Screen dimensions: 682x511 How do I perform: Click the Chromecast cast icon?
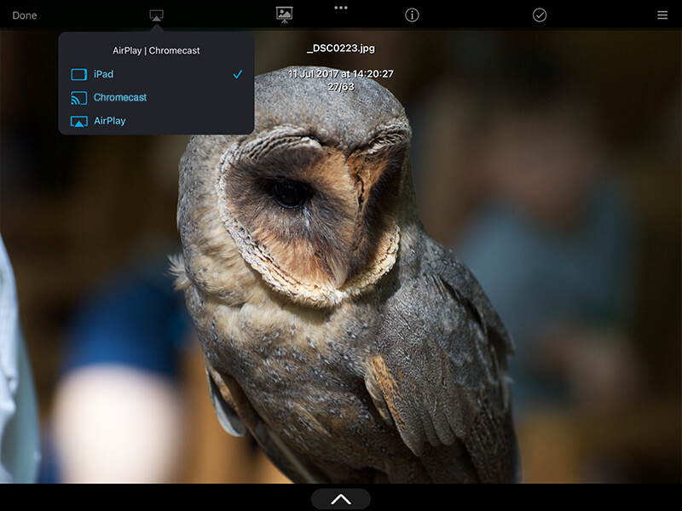pos(78,98)
